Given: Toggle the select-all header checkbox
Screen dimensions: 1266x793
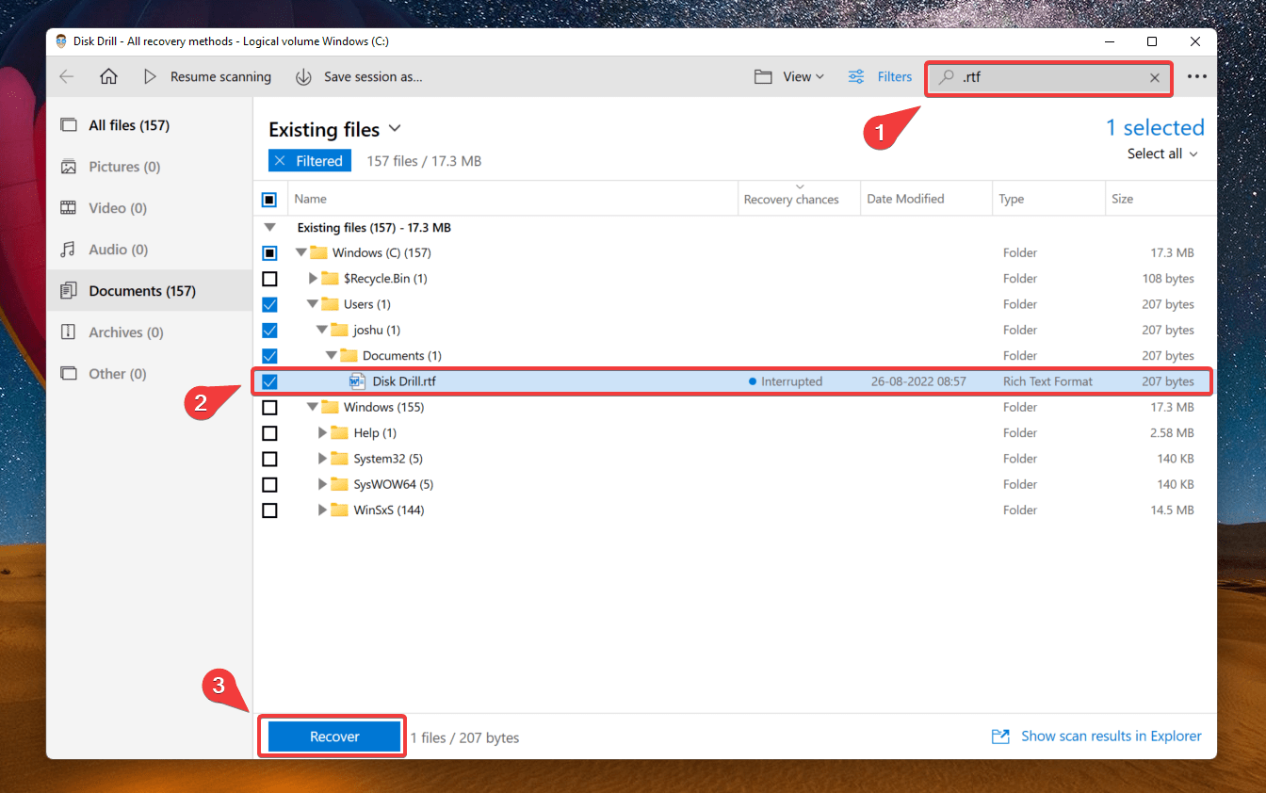Looking at the screenshot, I should [x=269, y=200].
